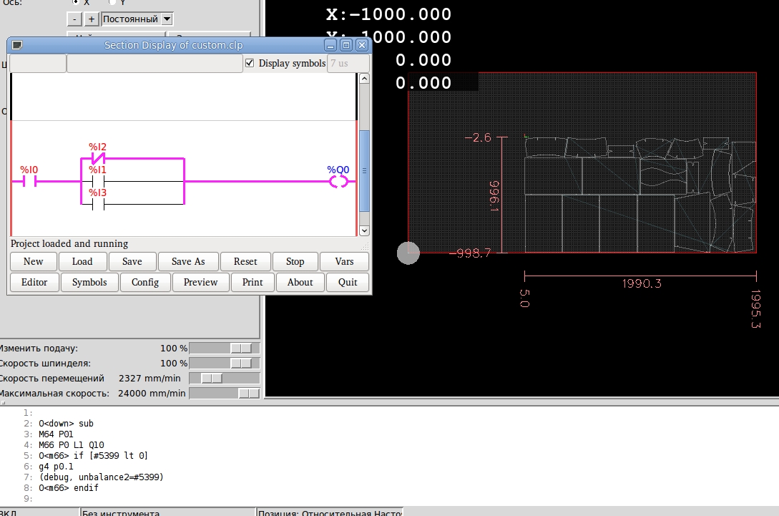Screen dimensions: 779x516
Task: Click G-code line M66 P0 L1 Q10
Action: coord(72,445)
